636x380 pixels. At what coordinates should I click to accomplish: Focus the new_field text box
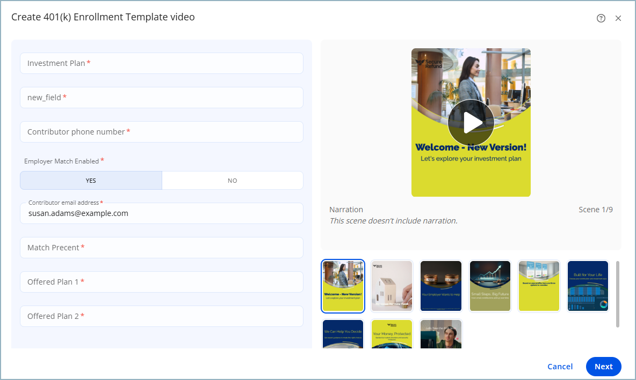pos(161,98)
